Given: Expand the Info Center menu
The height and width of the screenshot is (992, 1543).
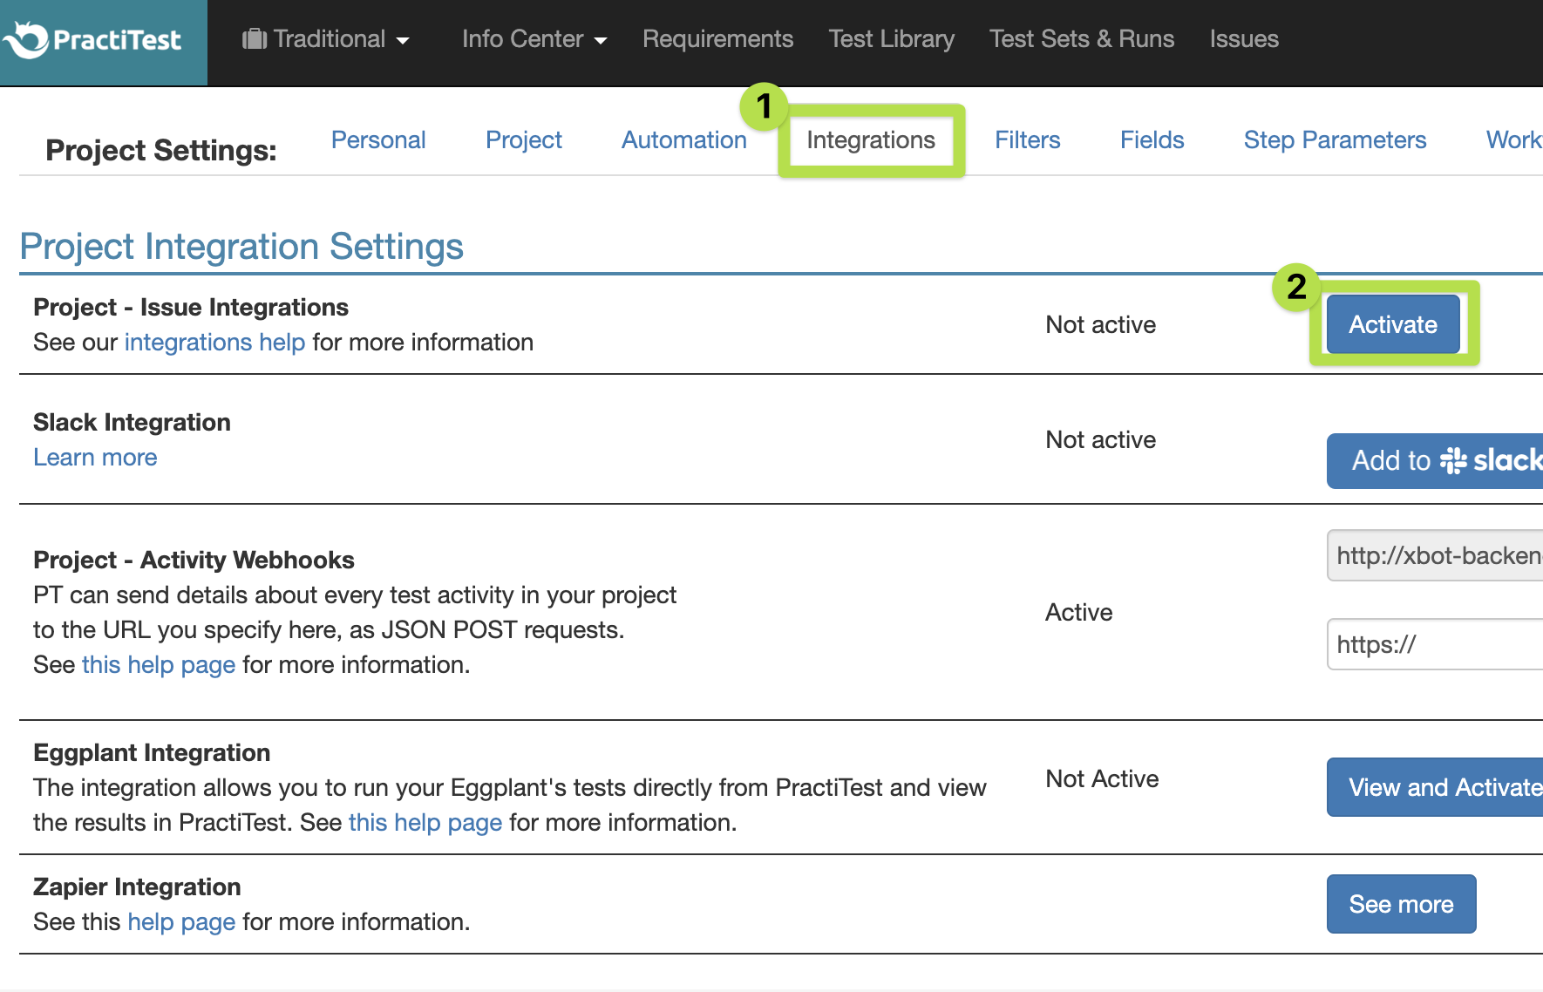Looking at the screenshot, I should click(x=534, y=39).
